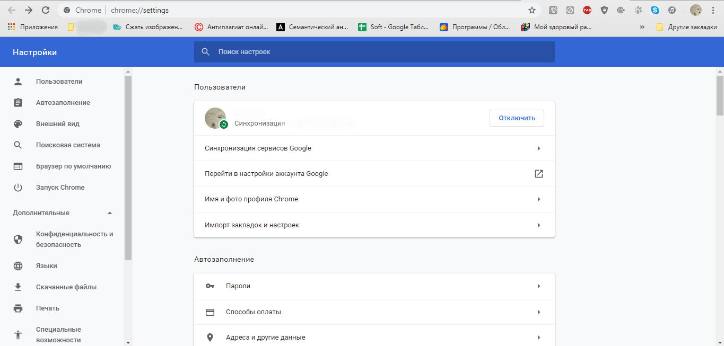Open Внешний вид in the sidebar
724x346 pixels.
tap(58, 124)
